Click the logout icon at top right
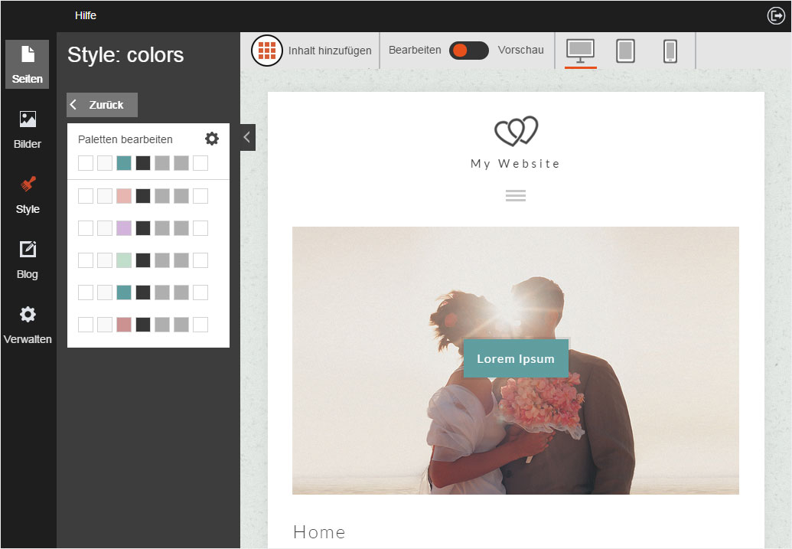 point(776,15)
